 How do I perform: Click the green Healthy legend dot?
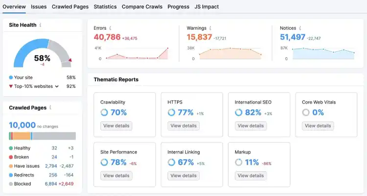coord(11,148)
